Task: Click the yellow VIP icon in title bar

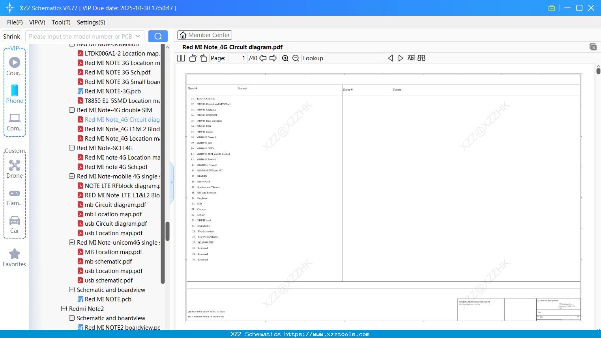Action: pos(552,8)
